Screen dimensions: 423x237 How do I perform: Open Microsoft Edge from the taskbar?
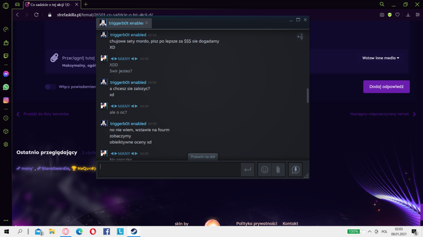click(x=79, y=232)
